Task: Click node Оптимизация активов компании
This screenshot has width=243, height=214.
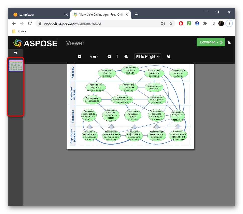Action: [x=178, y=73]
